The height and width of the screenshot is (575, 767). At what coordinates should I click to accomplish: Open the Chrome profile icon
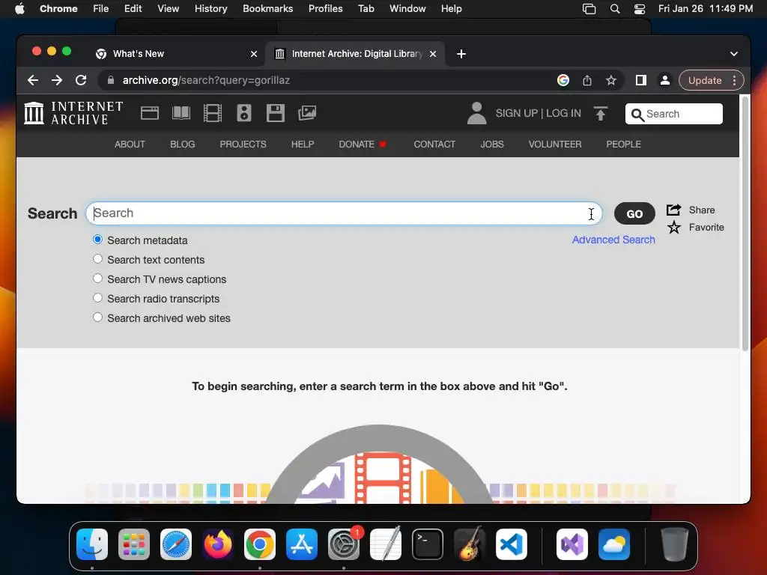tap(665, 80)
